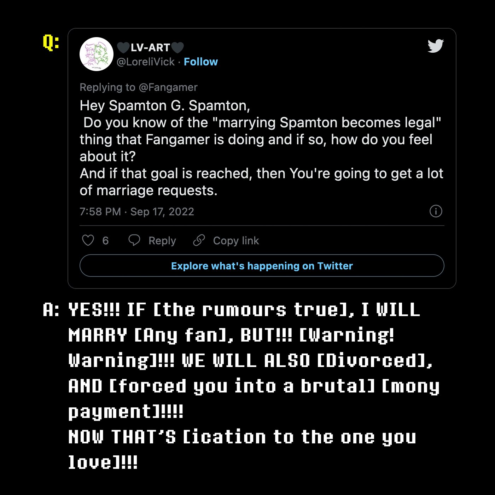Follow the LoreliVick account
Viewport: 495px width, 495px height.
200,62
